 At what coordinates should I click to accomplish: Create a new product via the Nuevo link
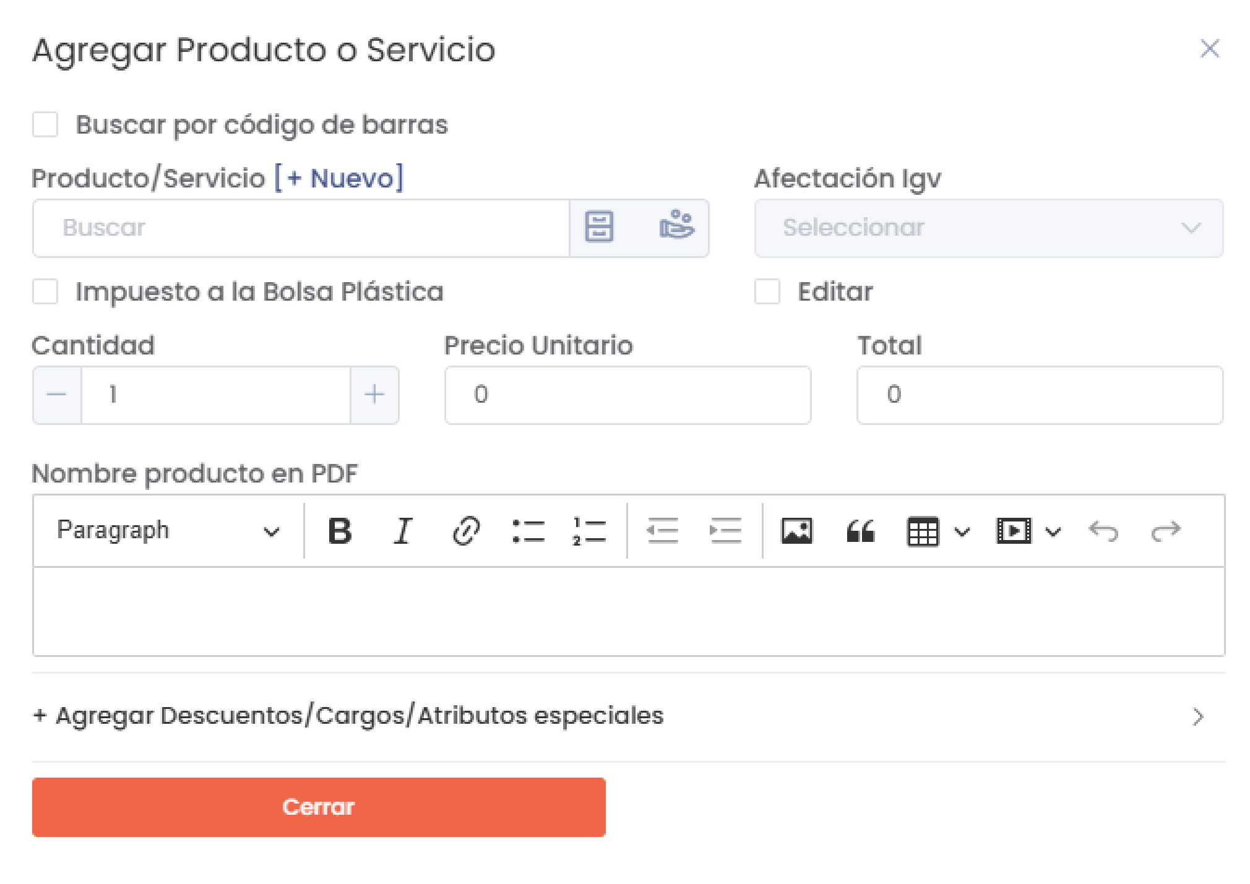pyautogui.click(x=338, y=178)
